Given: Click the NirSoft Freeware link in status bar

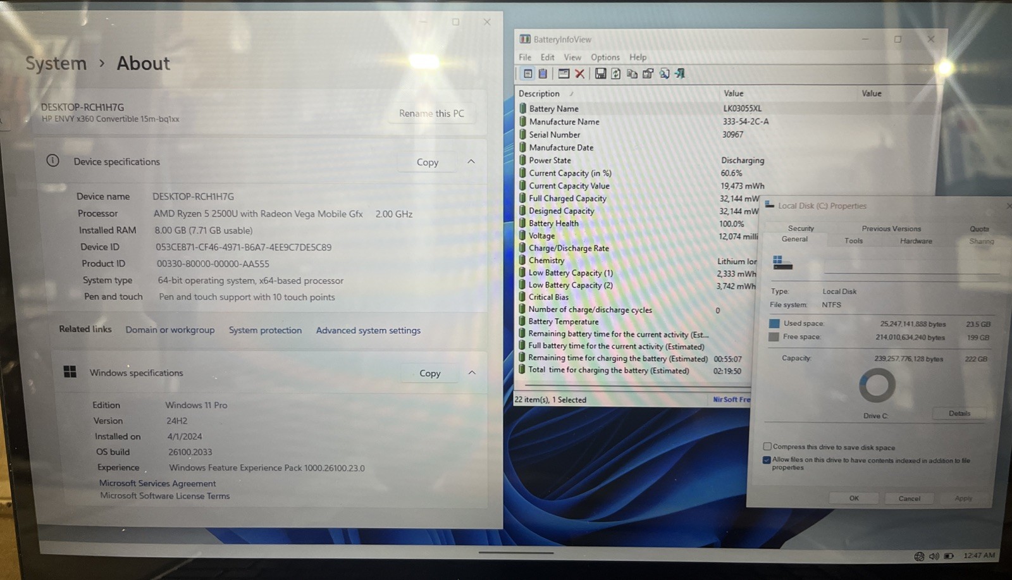Looking at the screenshot, I should [731, 399].
